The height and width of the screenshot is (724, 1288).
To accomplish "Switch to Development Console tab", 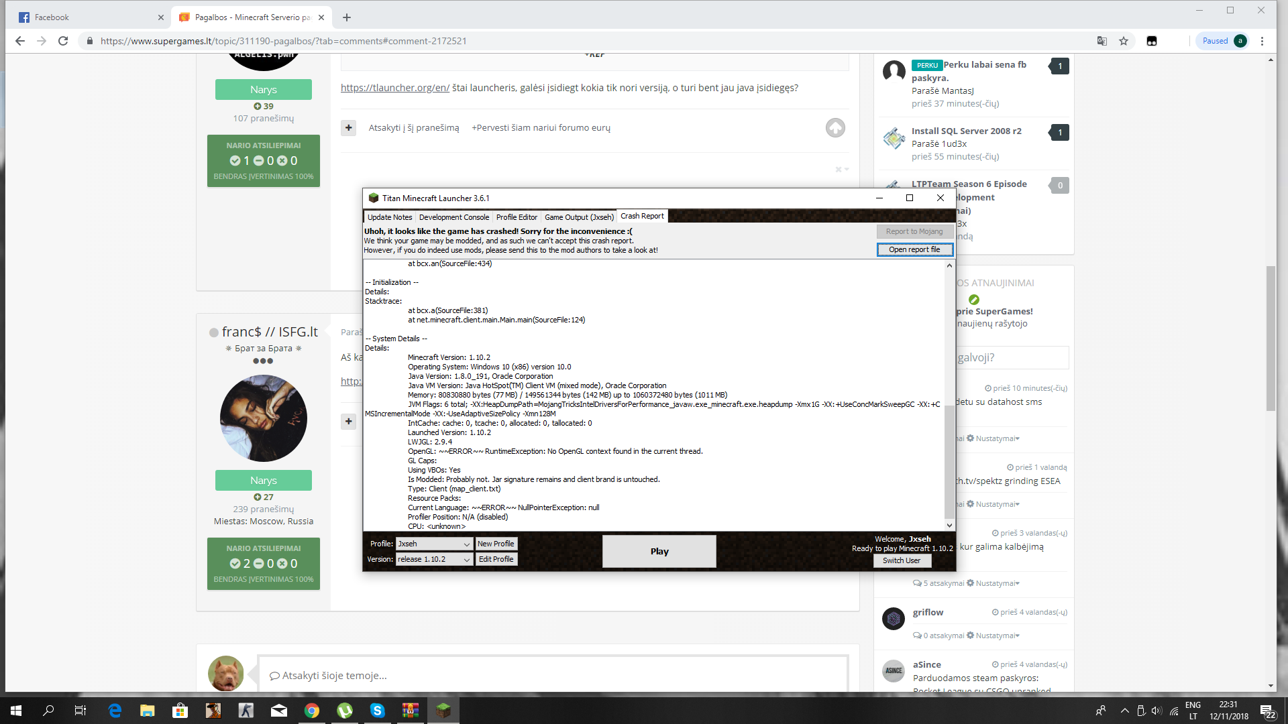I will coord(453,217).
